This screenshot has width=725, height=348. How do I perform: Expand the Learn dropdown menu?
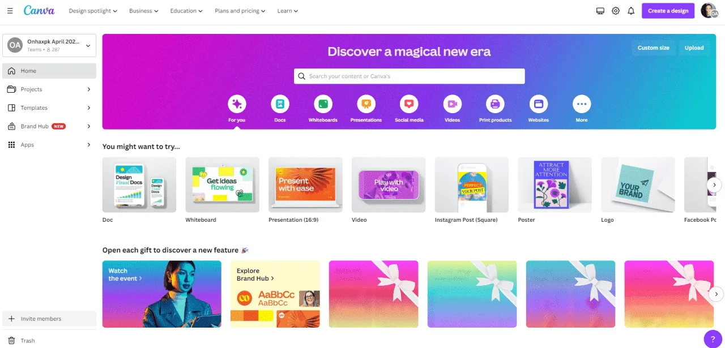tap(288, 11)
